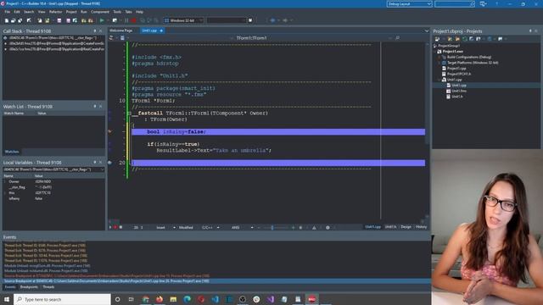Open Visual Studio Code from taskbar

pos(215,299)
